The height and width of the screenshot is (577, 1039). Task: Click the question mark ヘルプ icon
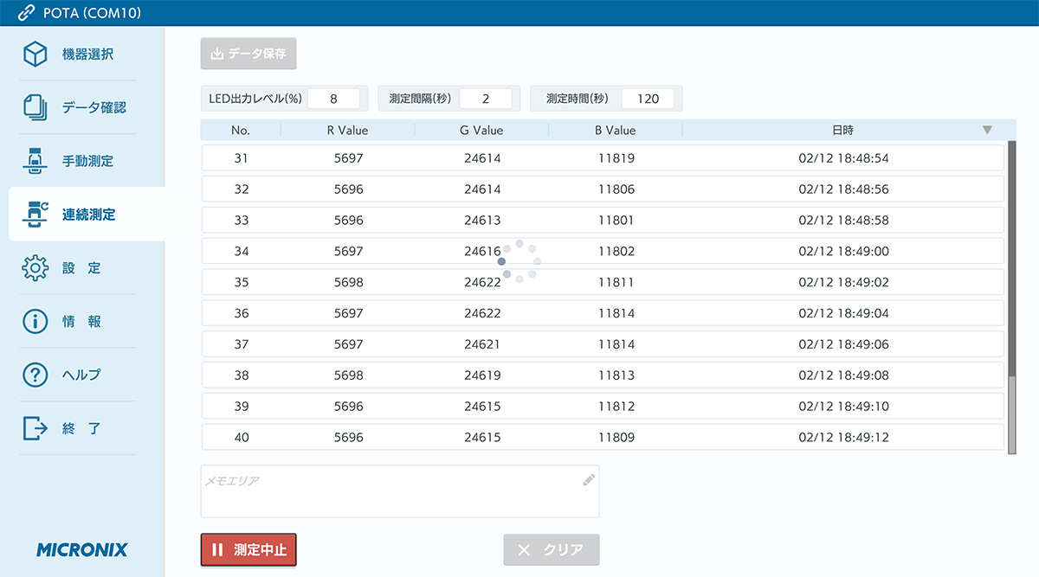pyautogui.click(x=35, y=375)
